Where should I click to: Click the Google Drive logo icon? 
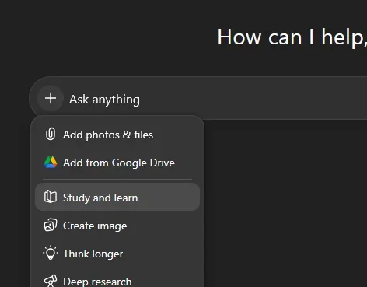click(x=51, y=163)
